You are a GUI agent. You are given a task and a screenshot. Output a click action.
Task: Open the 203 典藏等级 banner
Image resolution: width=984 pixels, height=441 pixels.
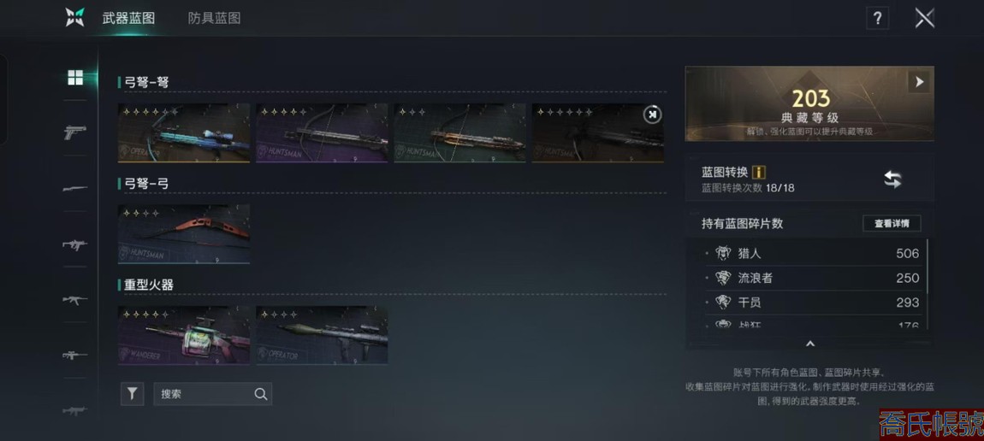[809, 103]
